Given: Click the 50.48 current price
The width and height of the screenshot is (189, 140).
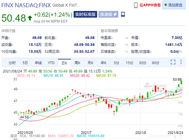Looking at the screenshot, I should [14, 18].
